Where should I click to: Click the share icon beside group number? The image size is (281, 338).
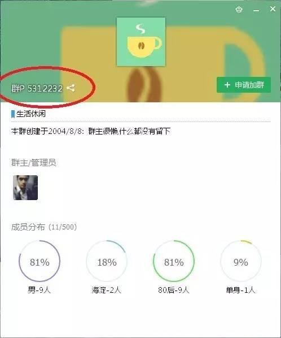71,88
